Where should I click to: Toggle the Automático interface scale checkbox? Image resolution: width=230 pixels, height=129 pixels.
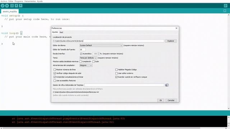click(x=81, y=54)
